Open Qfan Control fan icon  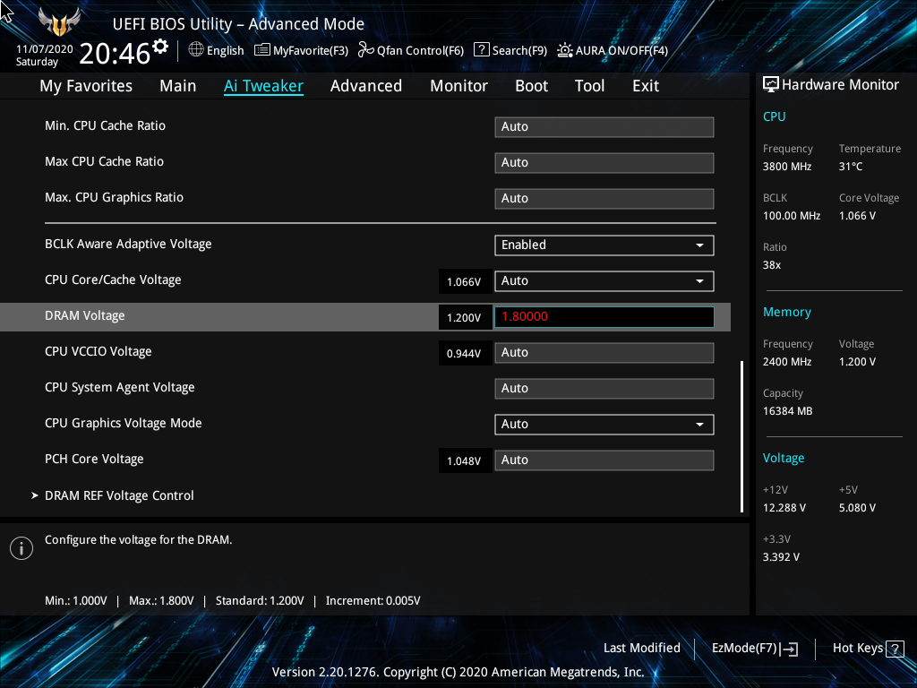pos(366,50)
